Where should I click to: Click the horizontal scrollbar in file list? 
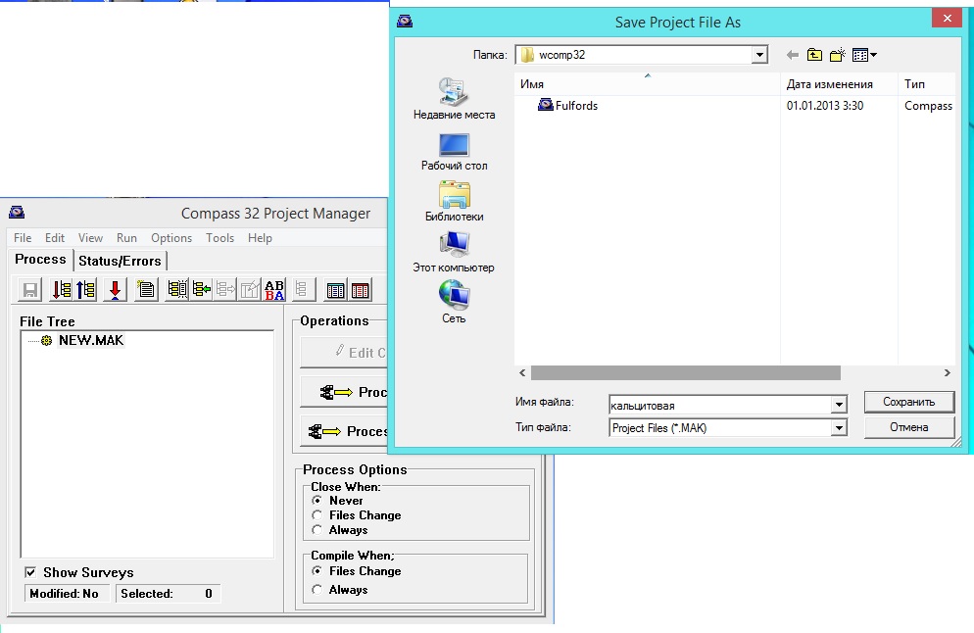point(686,373)
